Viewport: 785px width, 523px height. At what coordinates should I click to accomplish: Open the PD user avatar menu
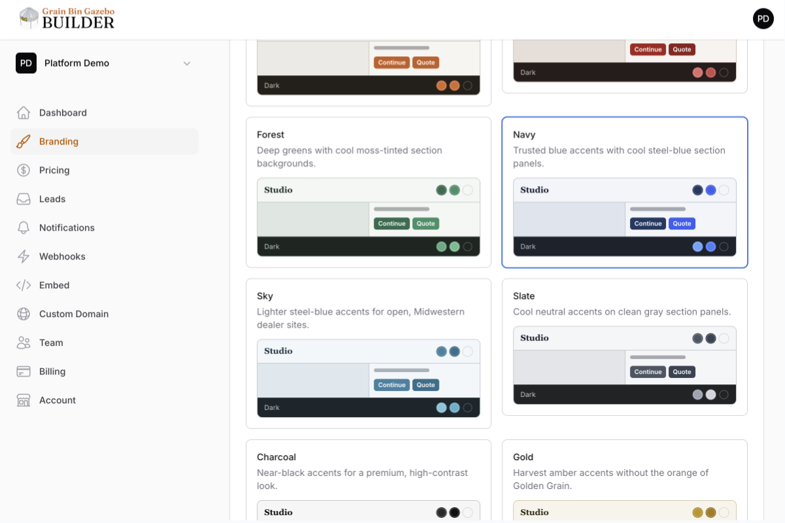(x=763, y=18)
